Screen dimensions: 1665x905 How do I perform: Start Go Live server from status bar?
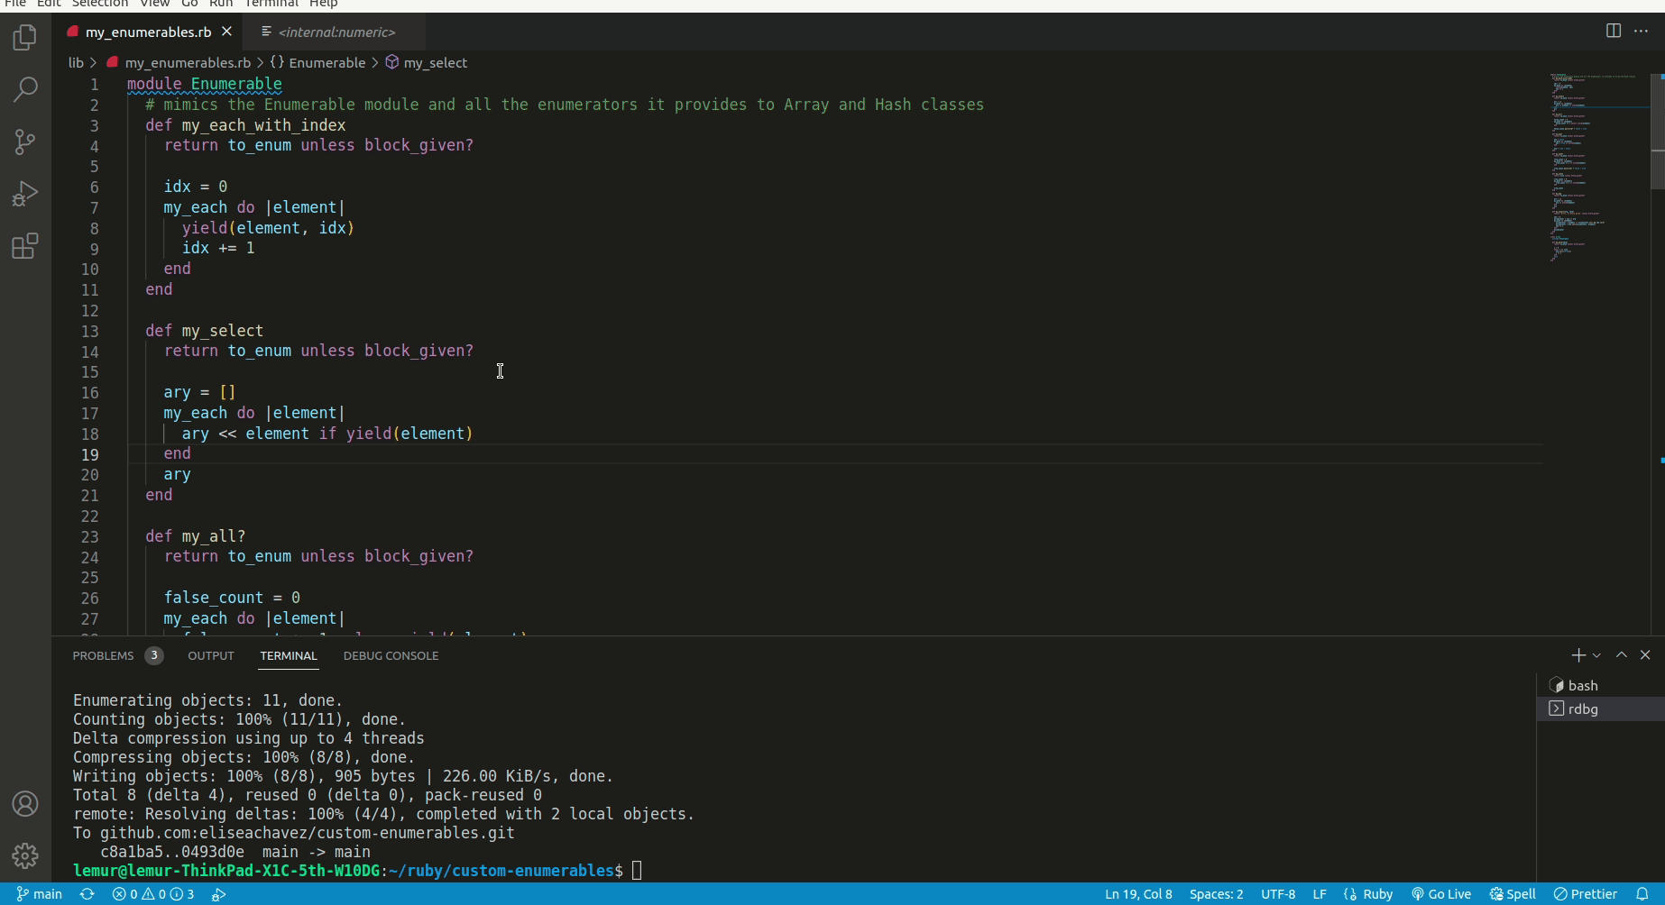click(1440, 894)
